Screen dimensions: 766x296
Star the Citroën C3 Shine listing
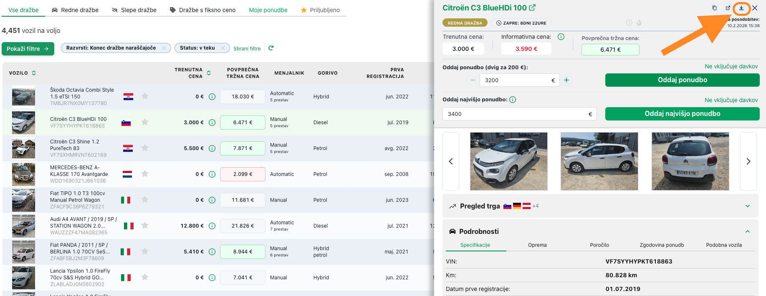(x=145, y=148)
